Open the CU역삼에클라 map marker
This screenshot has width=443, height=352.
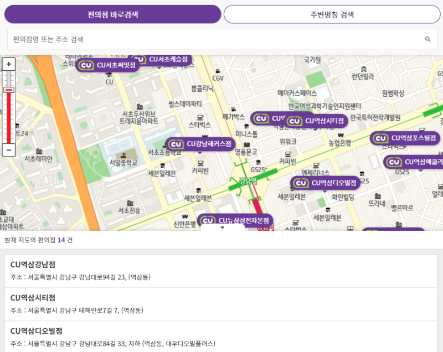click(x=414, y=162)
